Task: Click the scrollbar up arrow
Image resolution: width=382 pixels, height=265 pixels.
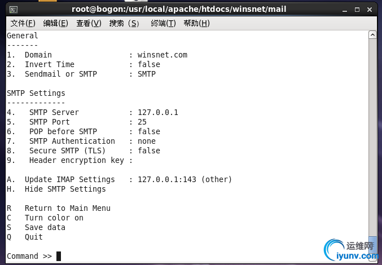Action: pyautogui.click(x=372, y=35)
